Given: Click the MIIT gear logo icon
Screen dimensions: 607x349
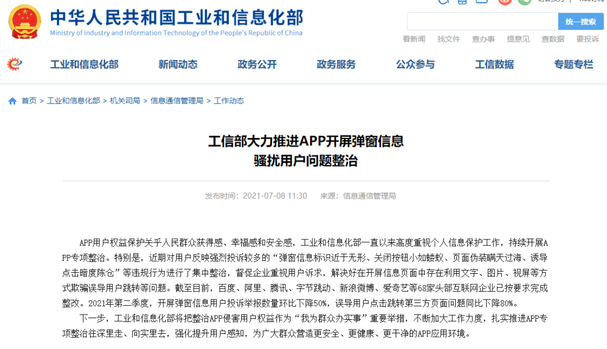Looking at the screenshot, I should coord(15,65).
